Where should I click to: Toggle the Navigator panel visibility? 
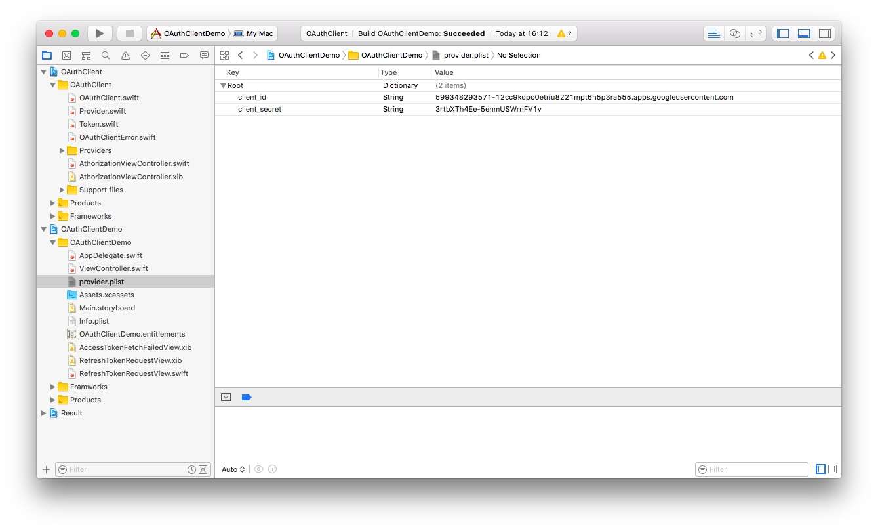(783, 33)
